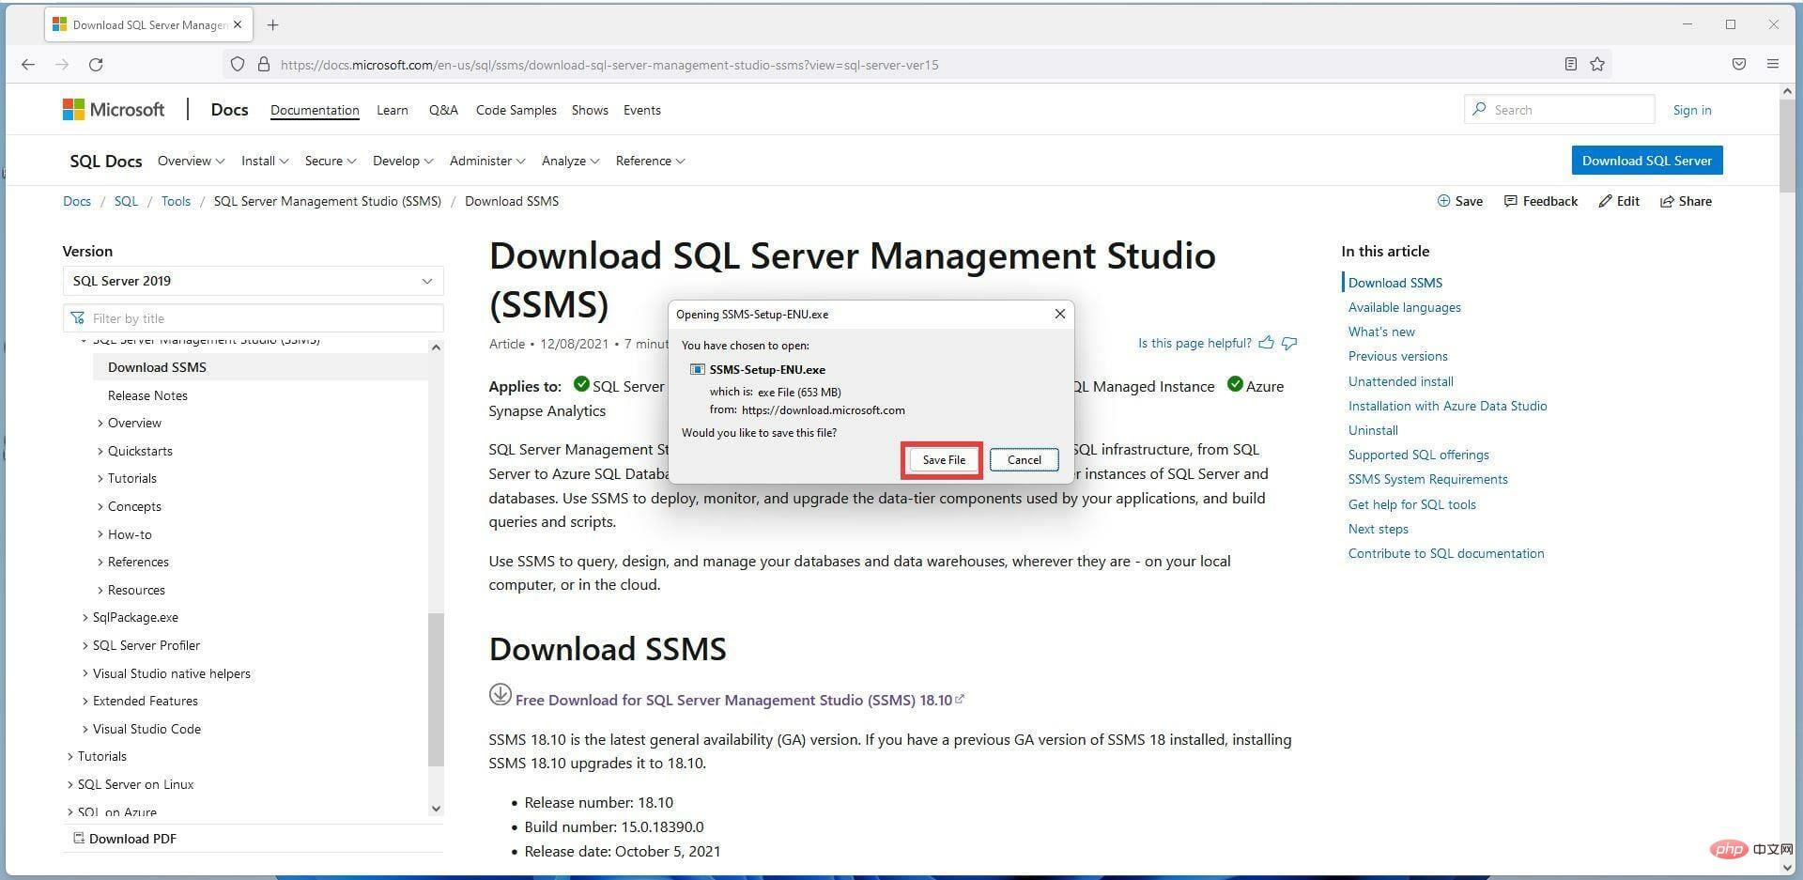Go back with browser back arrow

pos(28,65)
